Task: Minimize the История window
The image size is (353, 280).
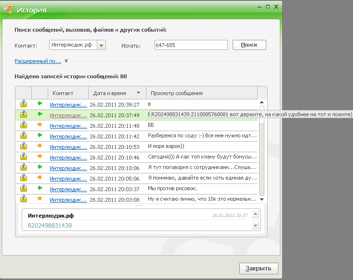Action: click(260, 7)
